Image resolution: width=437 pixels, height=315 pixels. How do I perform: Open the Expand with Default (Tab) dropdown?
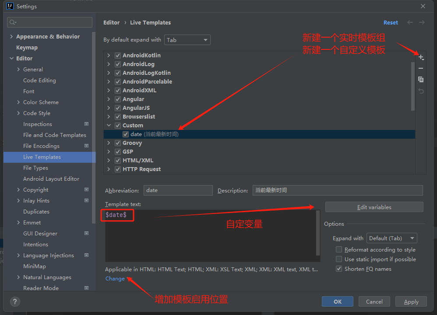click(x=392, y=238)
